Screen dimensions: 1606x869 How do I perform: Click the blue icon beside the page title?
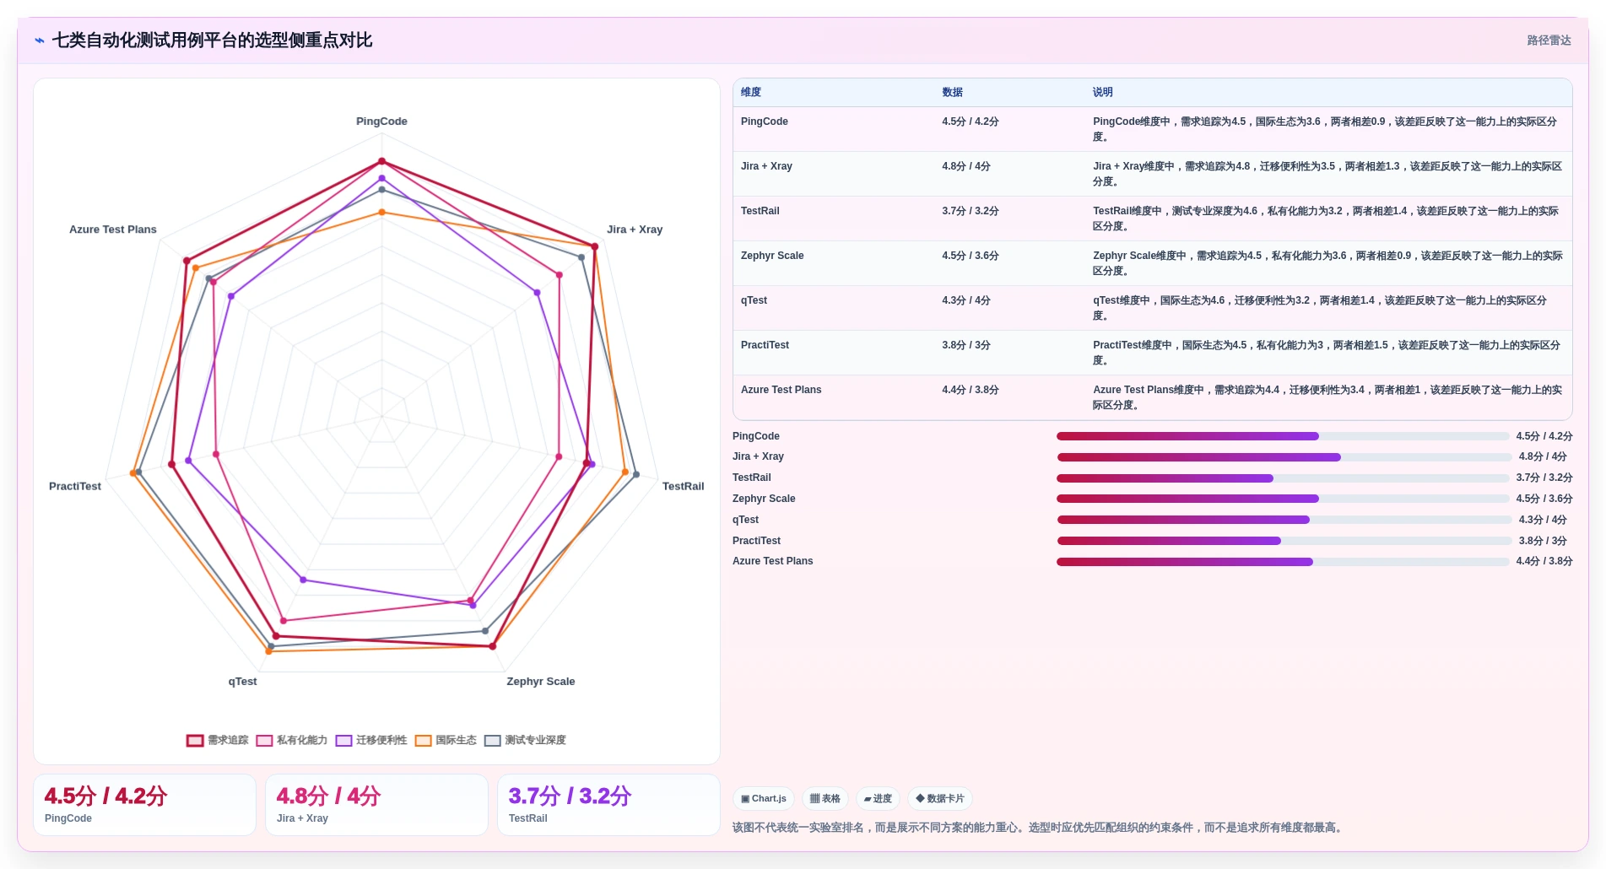coord(40,40)
